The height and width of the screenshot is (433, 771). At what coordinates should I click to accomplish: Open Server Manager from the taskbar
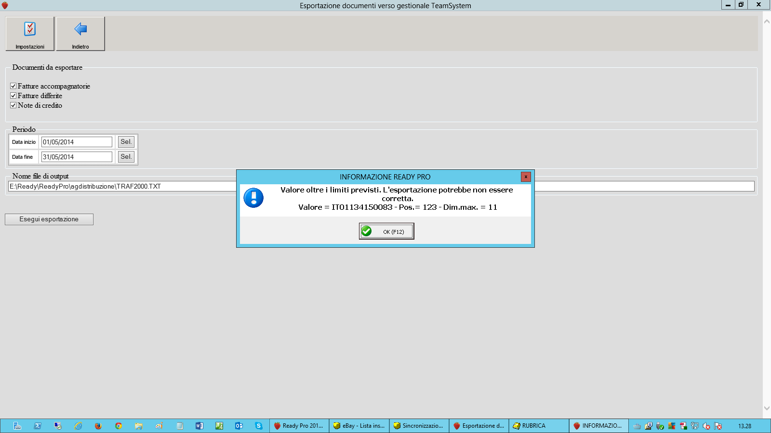coord(17,426)
